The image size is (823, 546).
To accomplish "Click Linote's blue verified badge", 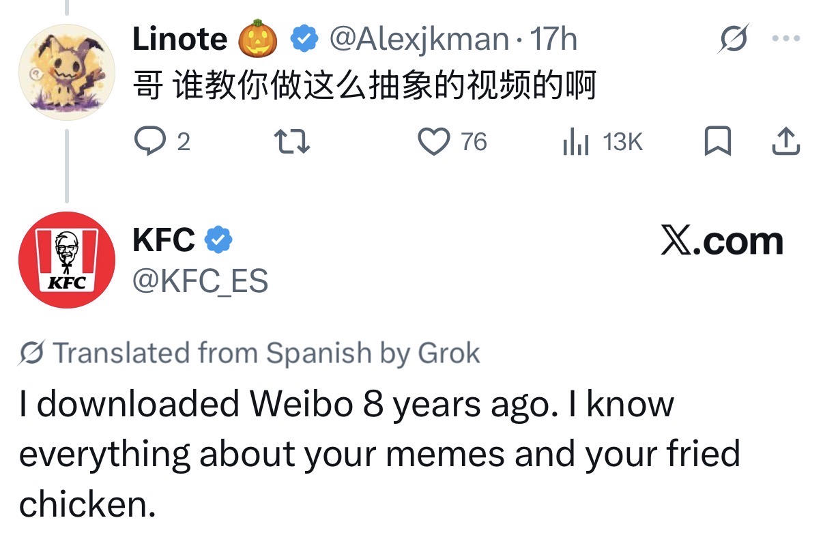I will (x=304, y=39).
